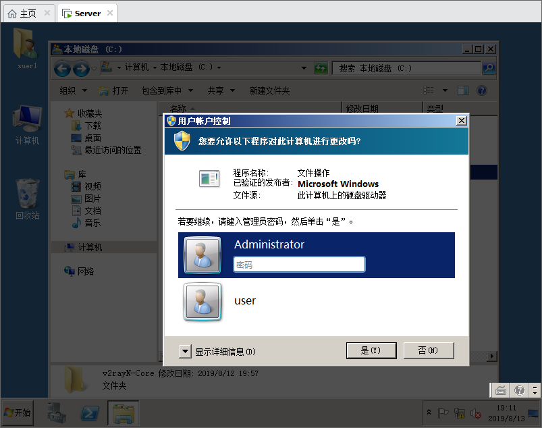This screenshot has height=428, width=542.
Task: Click the muted speaker tray icon
Action: click(x=476, y=413)
